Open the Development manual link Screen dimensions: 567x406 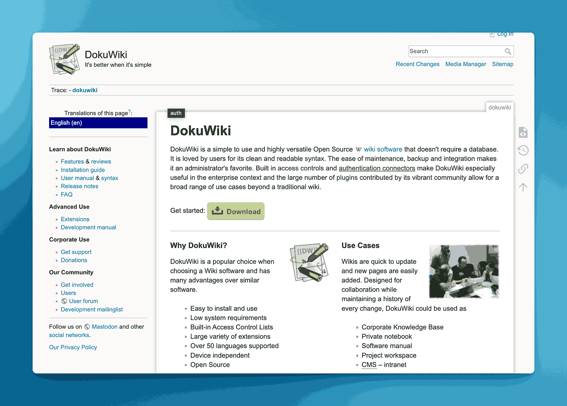[x=88, y=228]
